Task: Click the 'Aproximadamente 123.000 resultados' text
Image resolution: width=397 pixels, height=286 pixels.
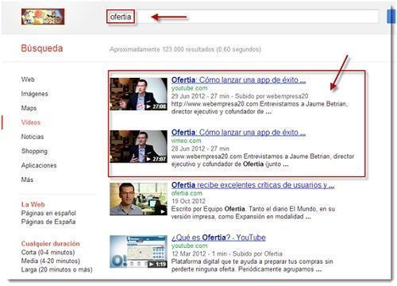Action: [185, 49]
